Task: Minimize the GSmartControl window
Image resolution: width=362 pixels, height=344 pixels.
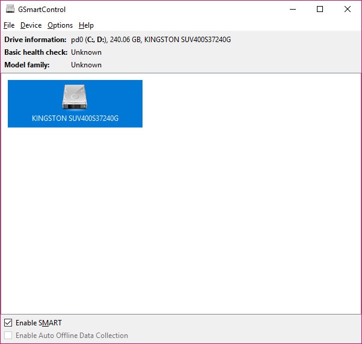Action: tap(293, 9)
